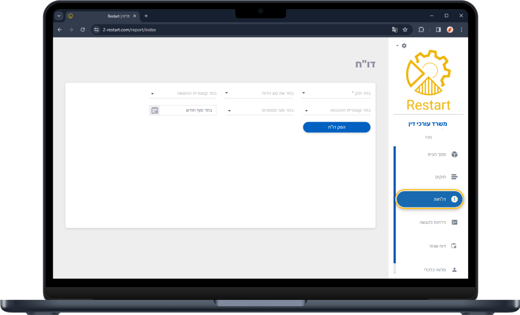This screenshot has width=520, height=315.
Task: Open the דוח שנתי clipboard icon
Action: [454, 246]
